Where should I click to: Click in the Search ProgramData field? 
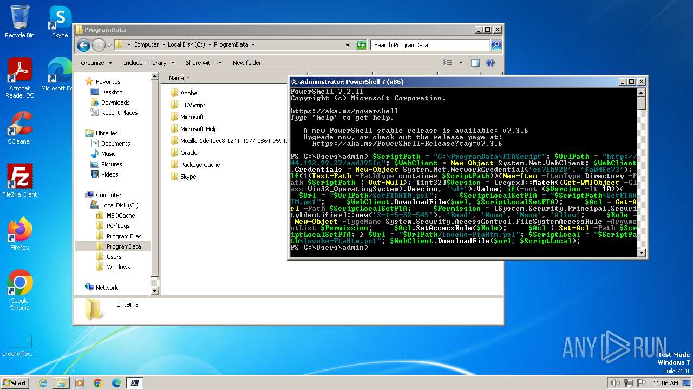[x=430, y=45]
